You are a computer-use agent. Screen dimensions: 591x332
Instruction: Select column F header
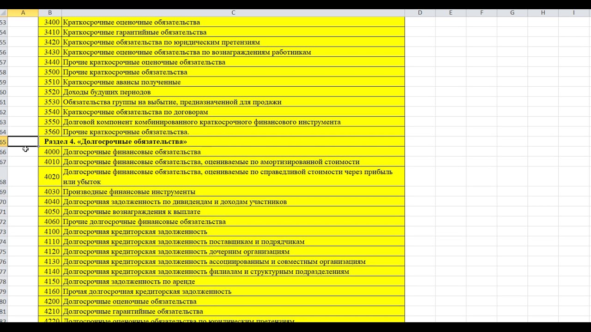pyautogui.click(x=482, y=12)
